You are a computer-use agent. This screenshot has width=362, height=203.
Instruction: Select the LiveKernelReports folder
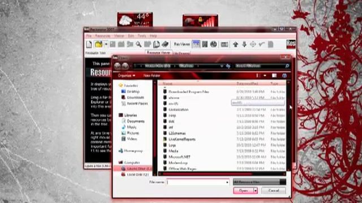(x=182, y=139)
